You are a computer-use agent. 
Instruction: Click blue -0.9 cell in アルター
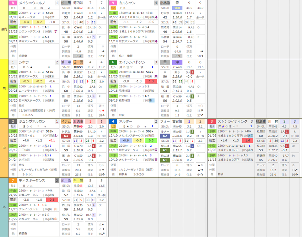pyautogui.click(x=126, y=140)
